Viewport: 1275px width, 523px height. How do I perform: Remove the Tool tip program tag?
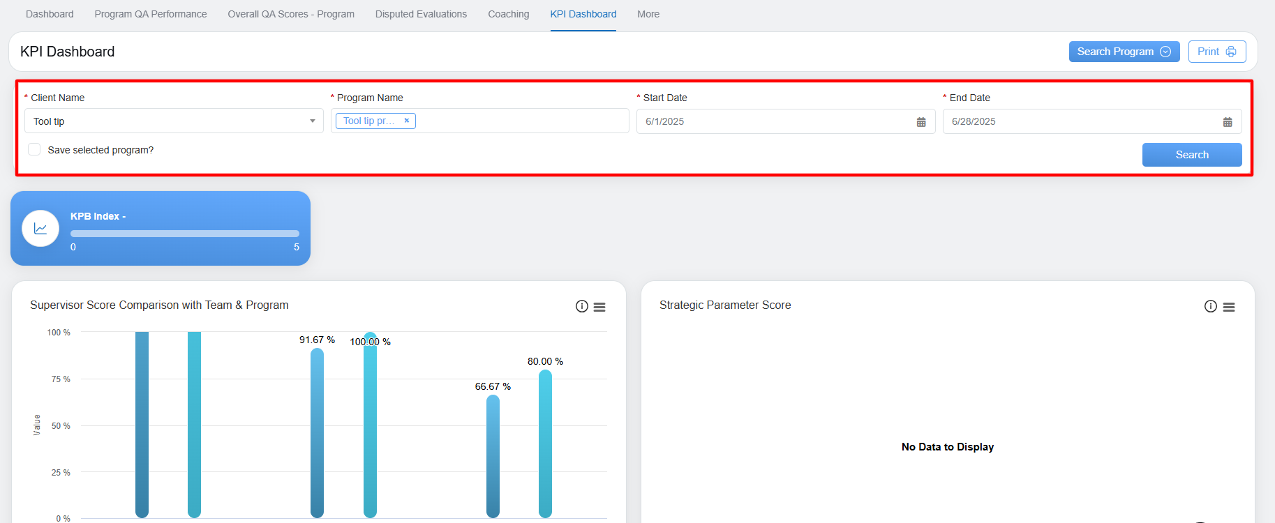[407, 121]
